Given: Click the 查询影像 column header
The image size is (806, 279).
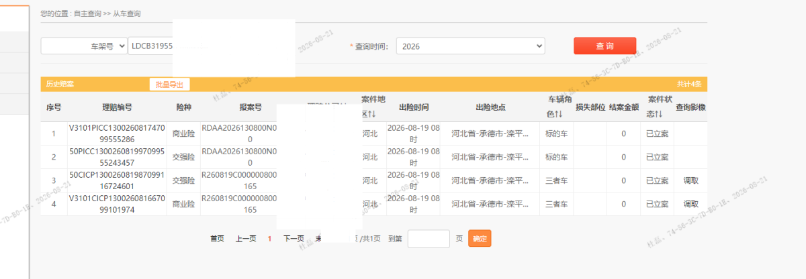Looking at the screenshot, I should coord(690,107).
